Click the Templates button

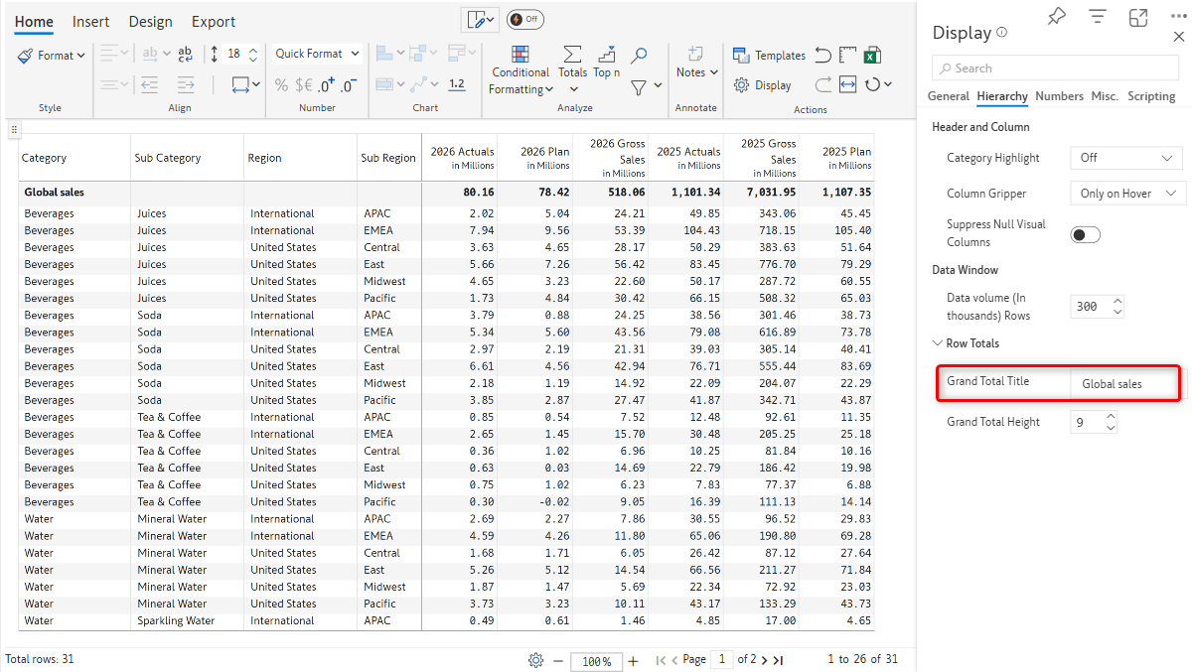point(770,56)
